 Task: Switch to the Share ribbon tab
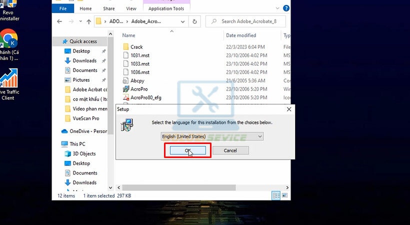tap(109, 8)
